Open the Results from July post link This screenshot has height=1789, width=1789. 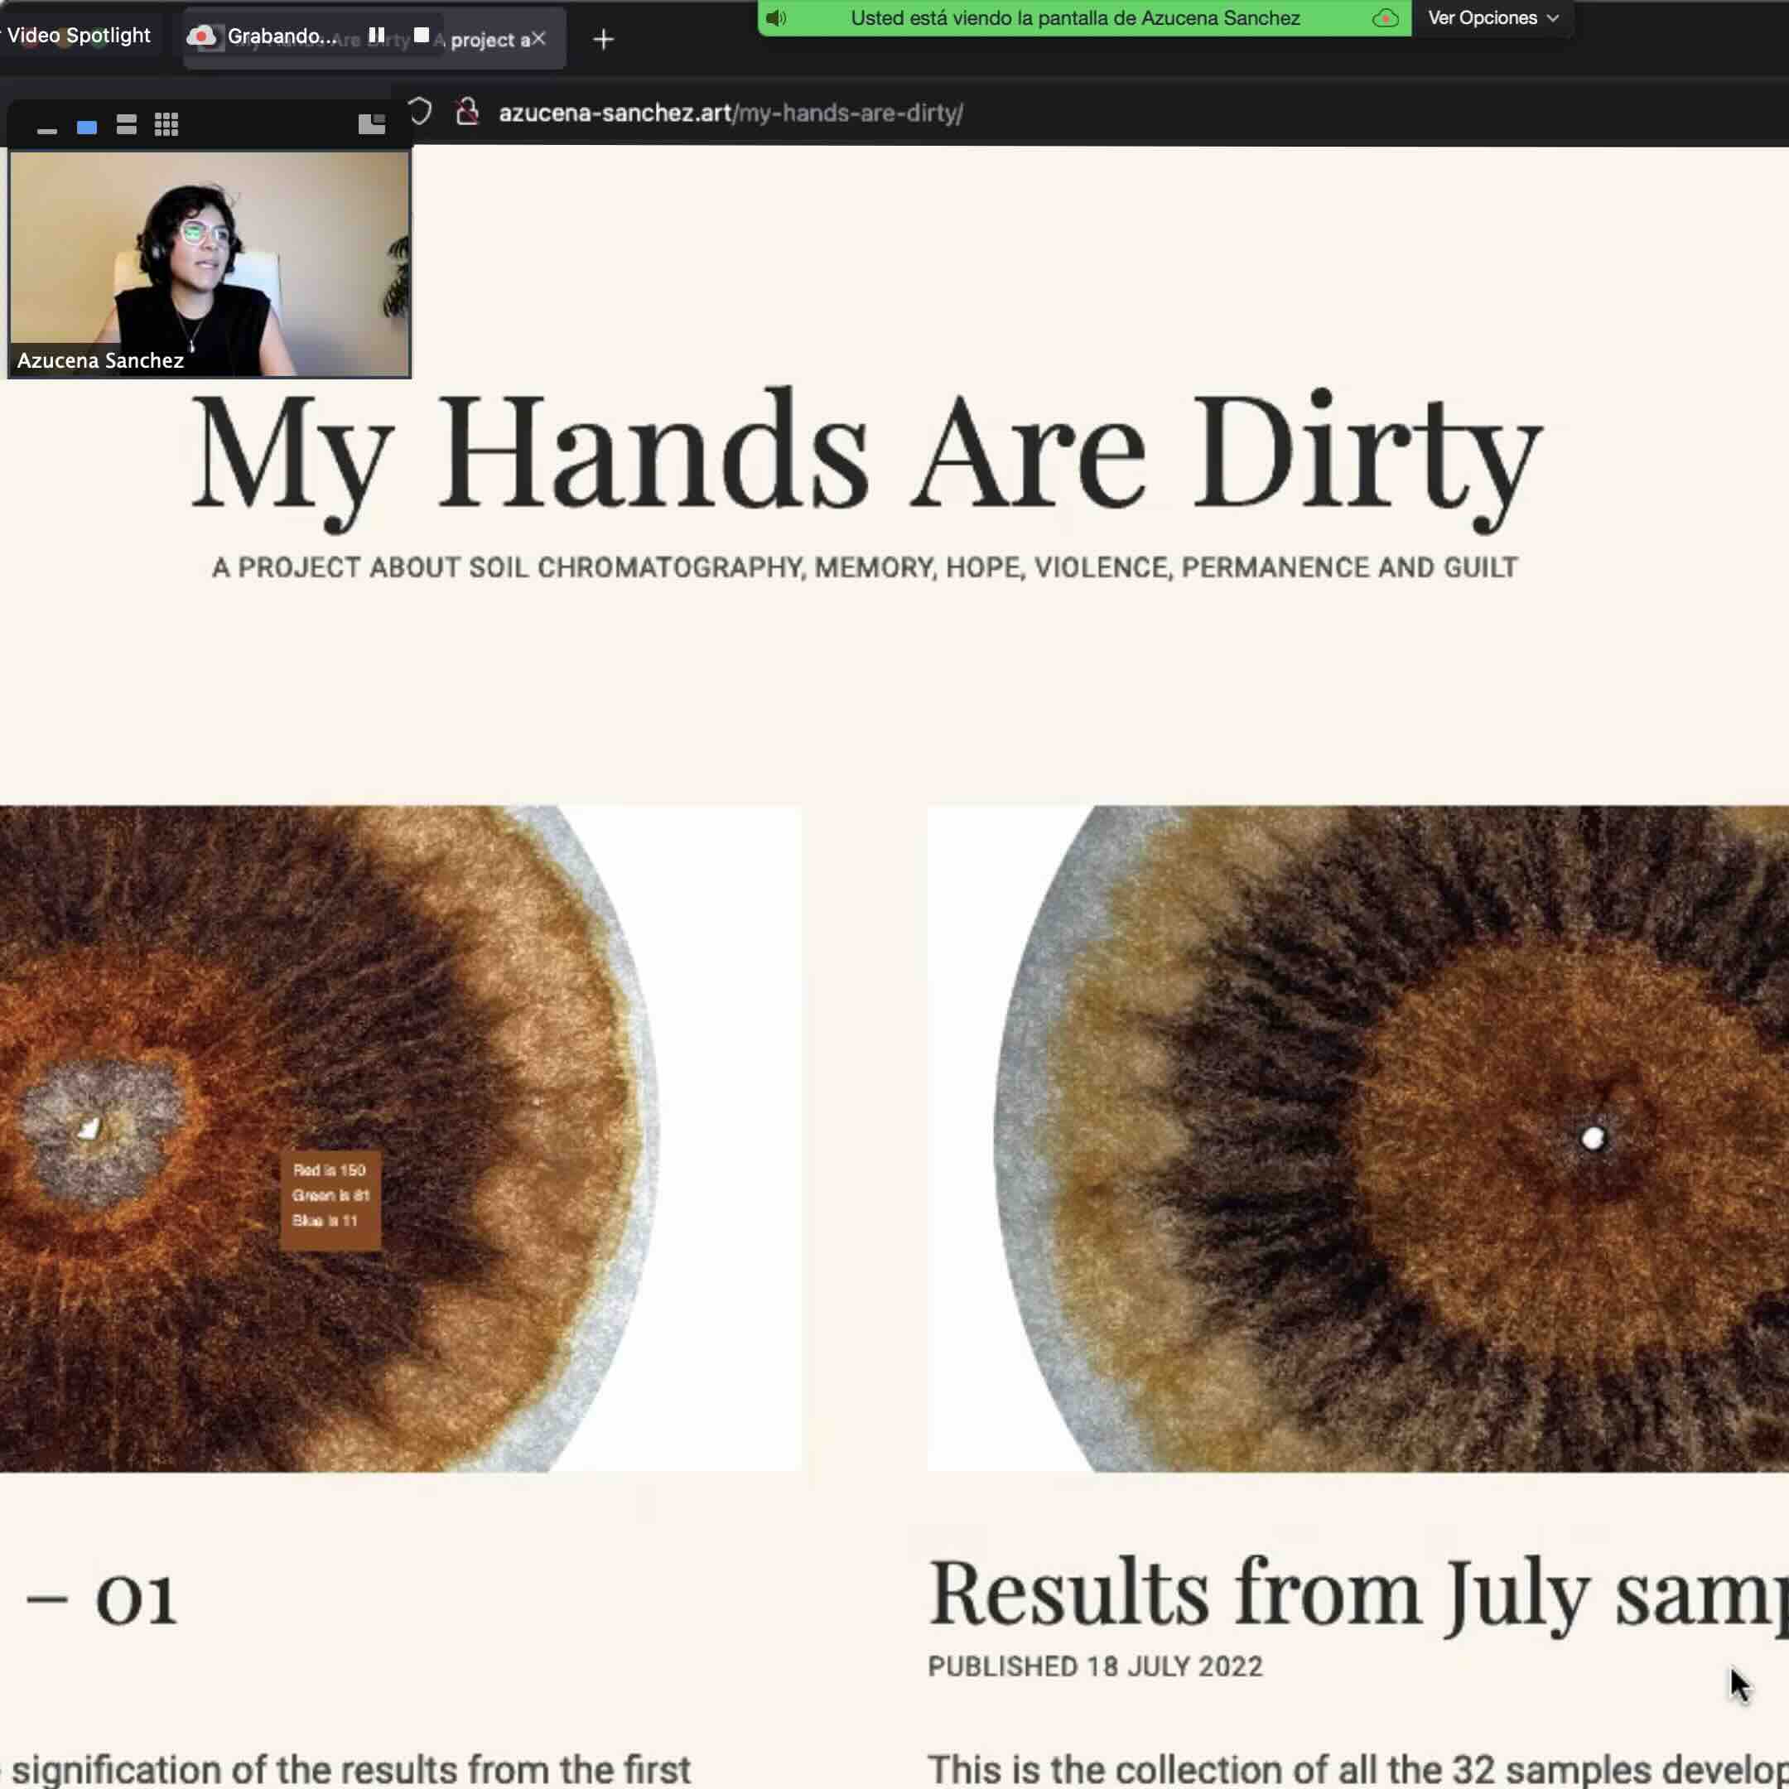[x=1357, y=1594]
